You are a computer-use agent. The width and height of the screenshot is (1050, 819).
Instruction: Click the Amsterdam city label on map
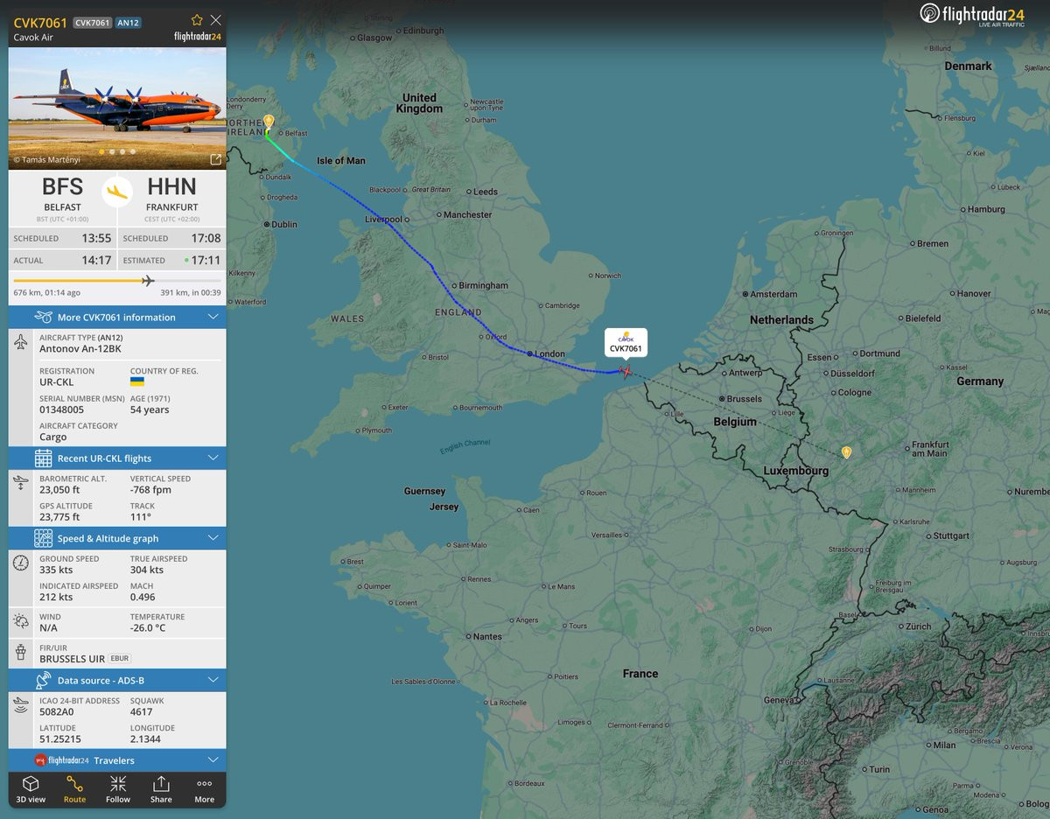point(773,294)
